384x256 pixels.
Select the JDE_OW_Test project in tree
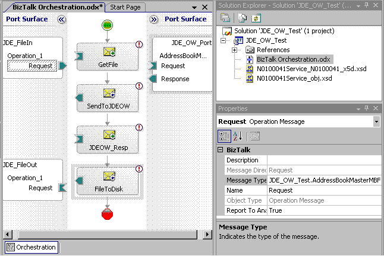click(266, 40)
